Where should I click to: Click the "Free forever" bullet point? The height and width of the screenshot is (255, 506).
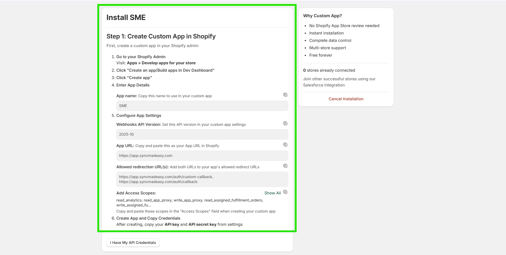coord(321,55)
